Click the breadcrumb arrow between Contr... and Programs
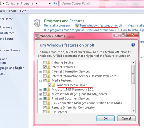Viewport: 144px width, 128px height. 18,4
